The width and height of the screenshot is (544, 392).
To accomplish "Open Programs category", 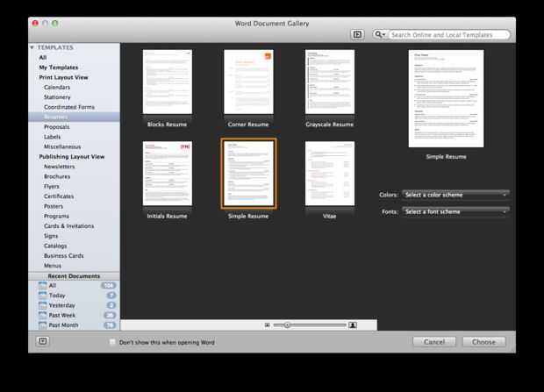I will coord(56,216).
